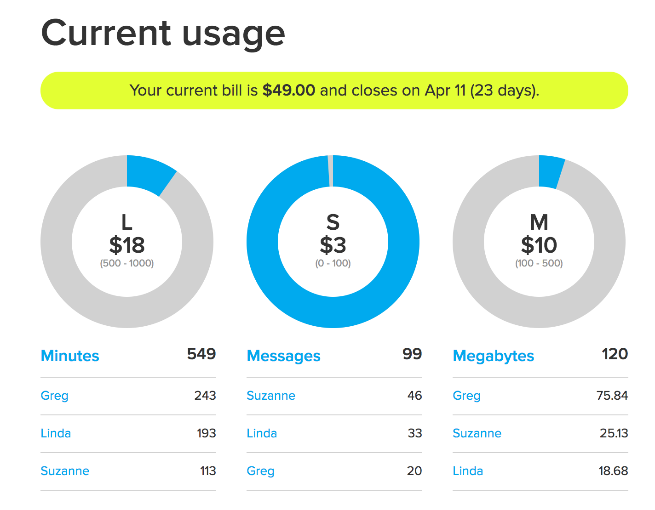The width and height of the screenshot is (655, 510).
Task: View Suzanne's usage in the Megabytes list
Action: click(477, 433)
